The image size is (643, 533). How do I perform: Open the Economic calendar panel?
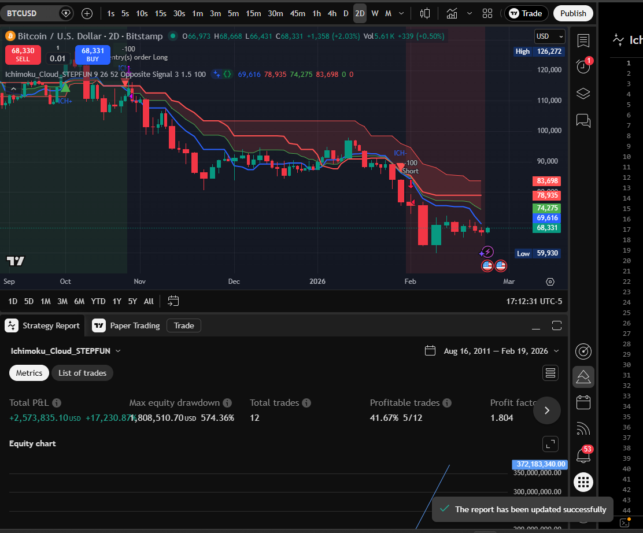[583, 402]
